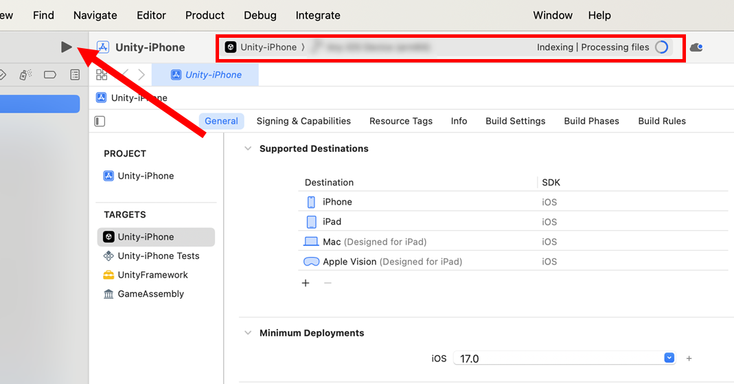Screen dimensions: 734x384
Task: Open the Integrate menu
Action: tap(318, 15)
